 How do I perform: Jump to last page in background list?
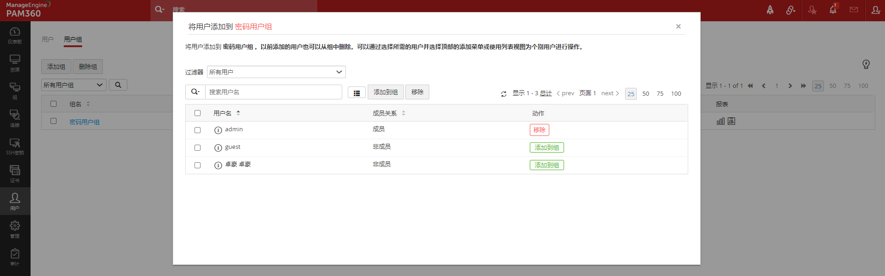click(803, 86)
